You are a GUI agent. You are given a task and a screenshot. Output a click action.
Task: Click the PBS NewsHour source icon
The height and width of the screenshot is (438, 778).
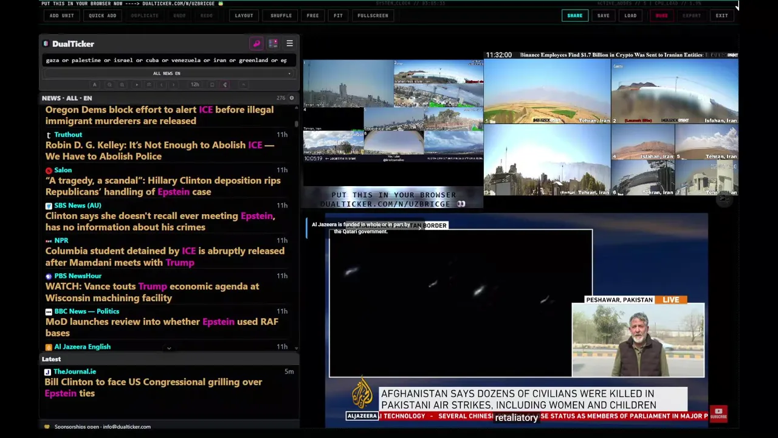(x=49, y=276)
